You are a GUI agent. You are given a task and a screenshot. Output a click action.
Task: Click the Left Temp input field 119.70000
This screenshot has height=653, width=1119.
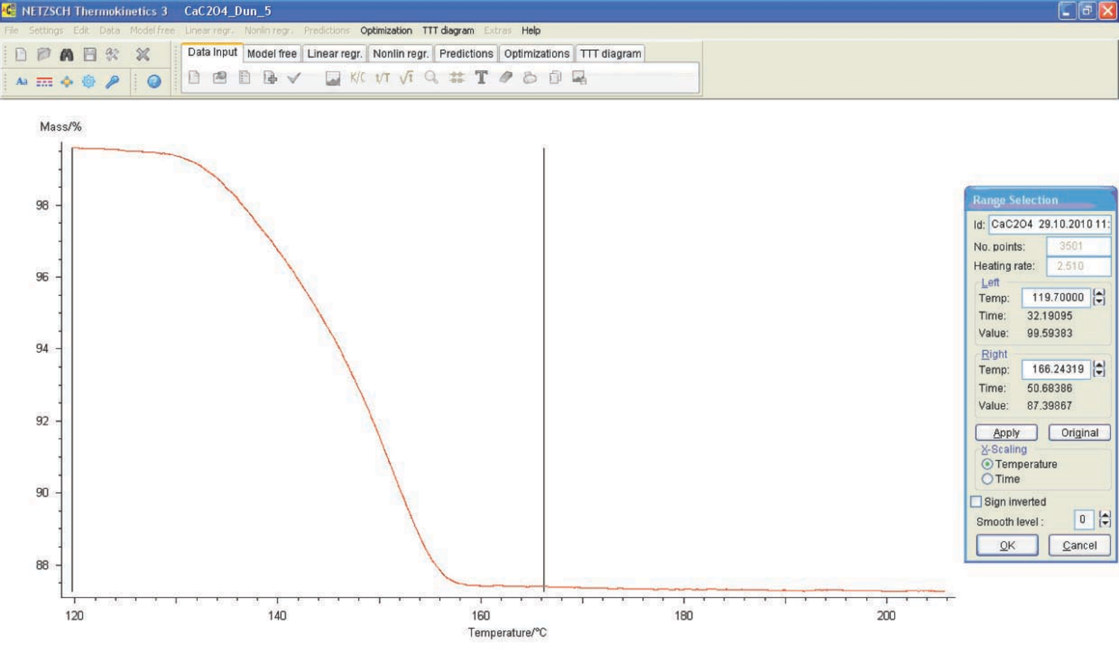(1056, 297)
